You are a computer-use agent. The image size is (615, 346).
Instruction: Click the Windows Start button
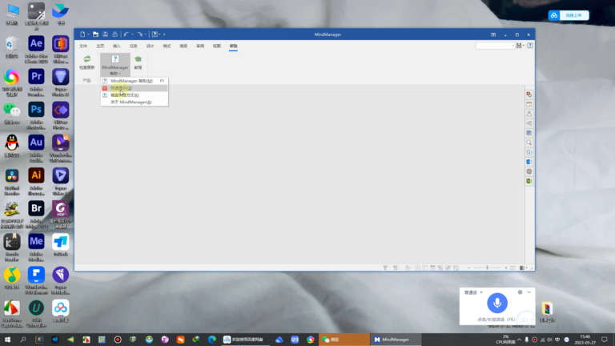pyautogui.click(x=7, y=340)
